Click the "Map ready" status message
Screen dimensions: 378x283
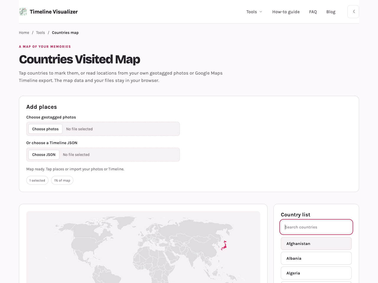point(75,169)
